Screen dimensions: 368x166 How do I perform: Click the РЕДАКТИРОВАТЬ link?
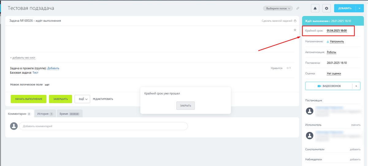103,99
